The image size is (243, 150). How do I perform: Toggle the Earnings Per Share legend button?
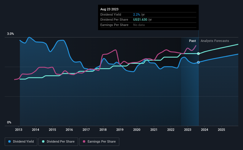click(99, 142)
